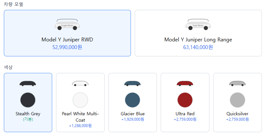Select the Glacier Blue color card
Image resolution: width=266 pixels, height=135 pixels.
pyautogui.click(x=133, y=103)
